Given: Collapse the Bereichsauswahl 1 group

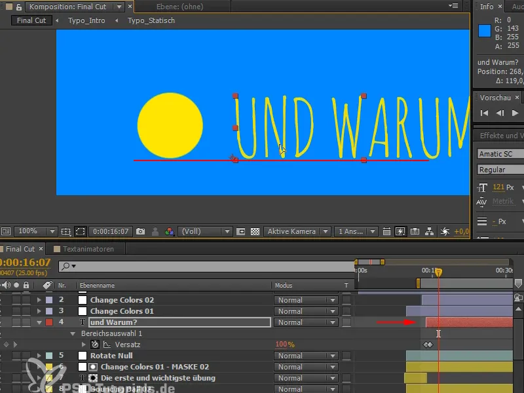Looking at the screenshot, I should pyautogui.click(x=73, y=333).
